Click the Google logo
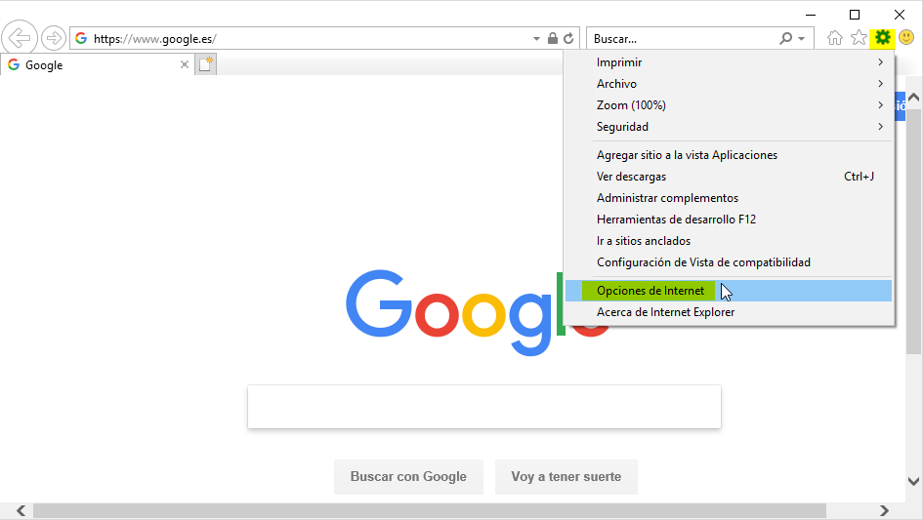The width and height of the screenshot is (923, 520). click(x=478, y=312)
